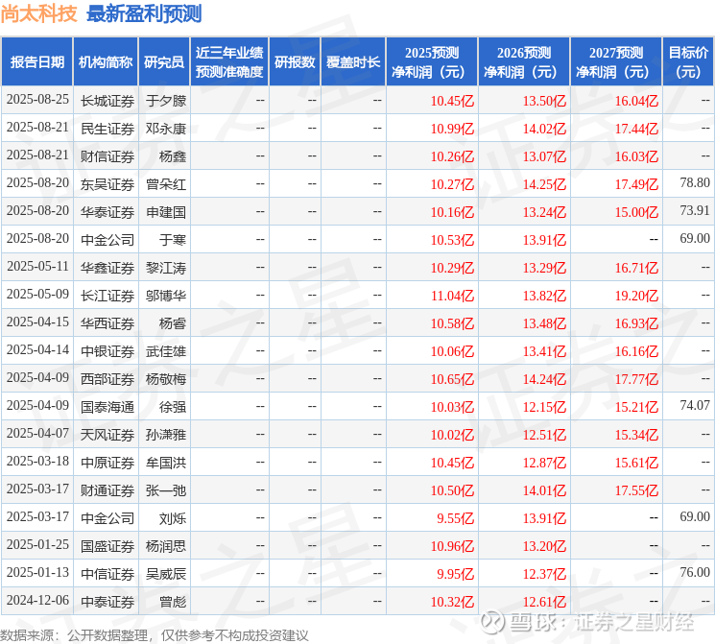This screenshot has width=715, height=644.
Task: Click the 9.95亿 profit value
Action: (456, 574)
